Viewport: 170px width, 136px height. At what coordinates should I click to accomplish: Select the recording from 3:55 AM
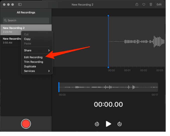pos(10,41)
